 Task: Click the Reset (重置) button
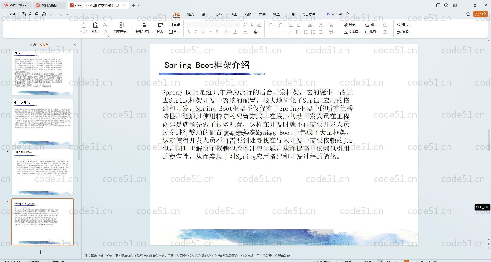174,25
